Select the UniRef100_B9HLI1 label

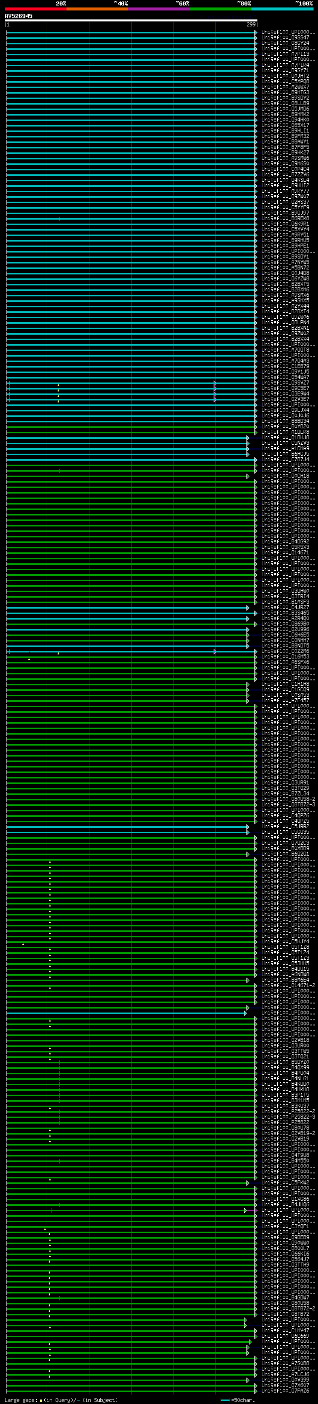pyautogui.click(x=285, y=130)
